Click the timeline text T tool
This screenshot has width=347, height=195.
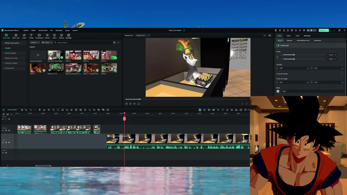click(53, 110)
